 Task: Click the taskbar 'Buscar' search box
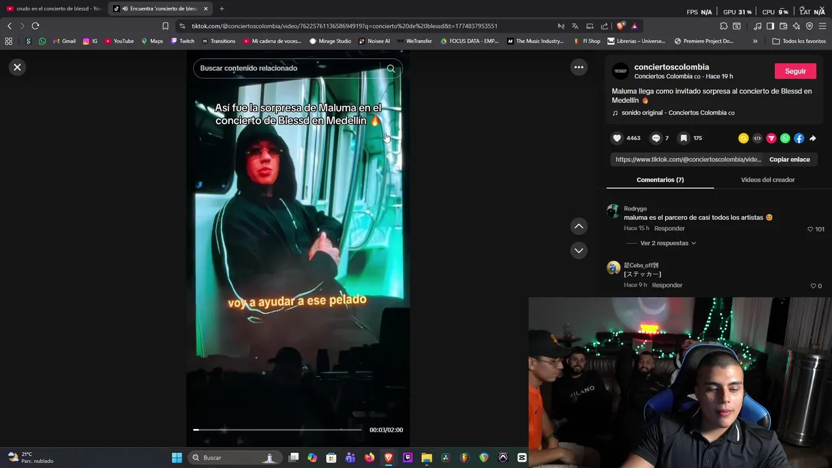[x=235, y=458]
